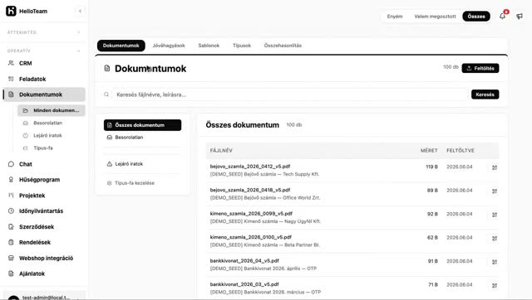The width and height of the screenshot is (532, 300).
Task: Select Lejáró iratok in folder panel
Action: (142, 164)
